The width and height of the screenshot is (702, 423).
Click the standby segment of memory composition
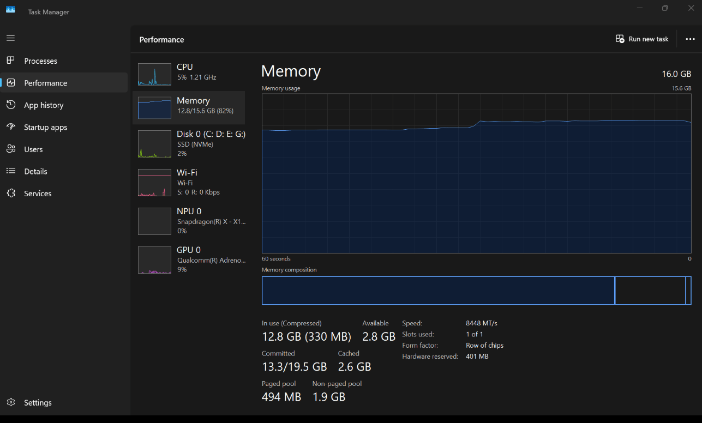pyautogui.click(x=650, y=291)
